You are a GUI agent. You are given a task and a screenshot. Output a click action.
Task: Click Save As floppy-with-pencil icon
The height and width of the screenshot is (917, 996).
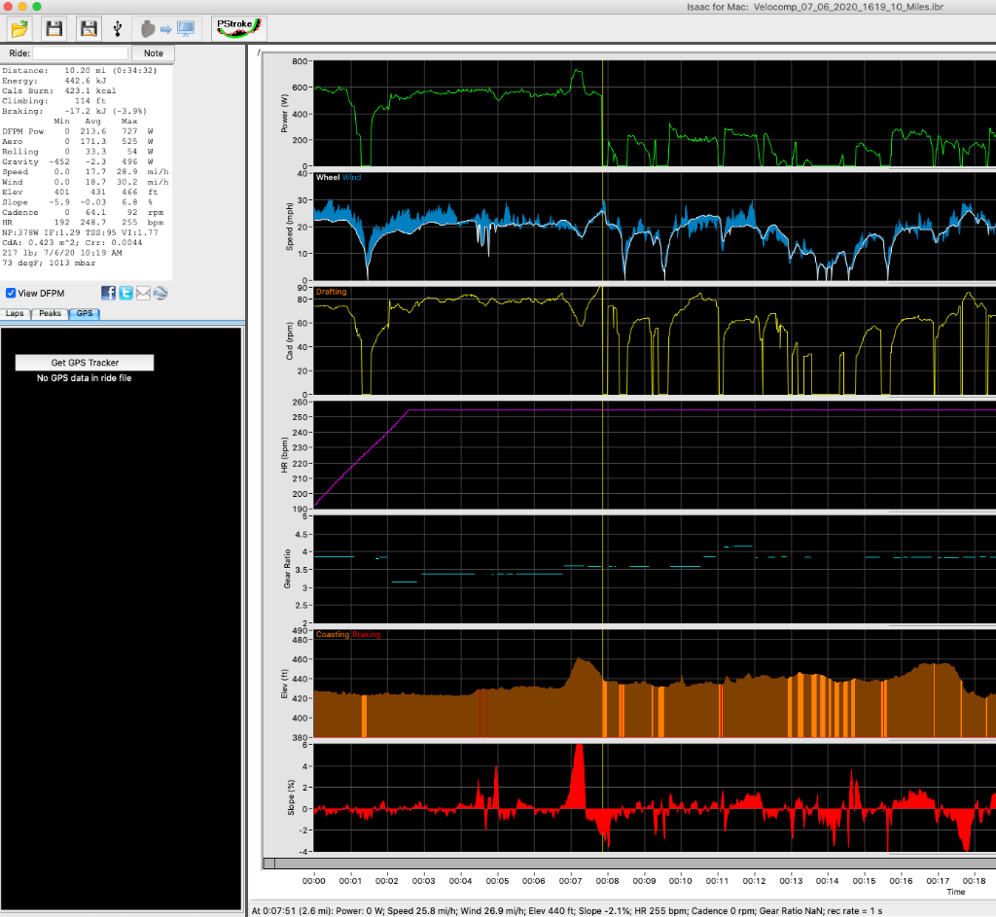click(x=89, y=28)
